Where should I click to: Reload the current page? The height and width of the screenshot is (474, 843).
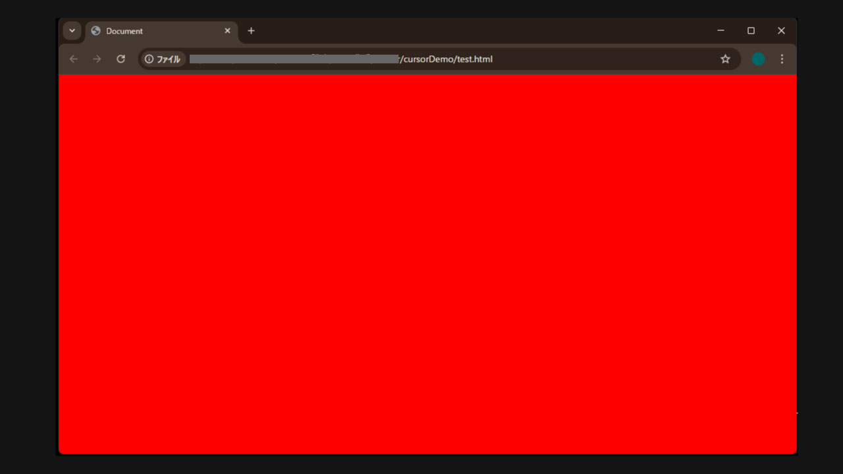tap(121, 59)
